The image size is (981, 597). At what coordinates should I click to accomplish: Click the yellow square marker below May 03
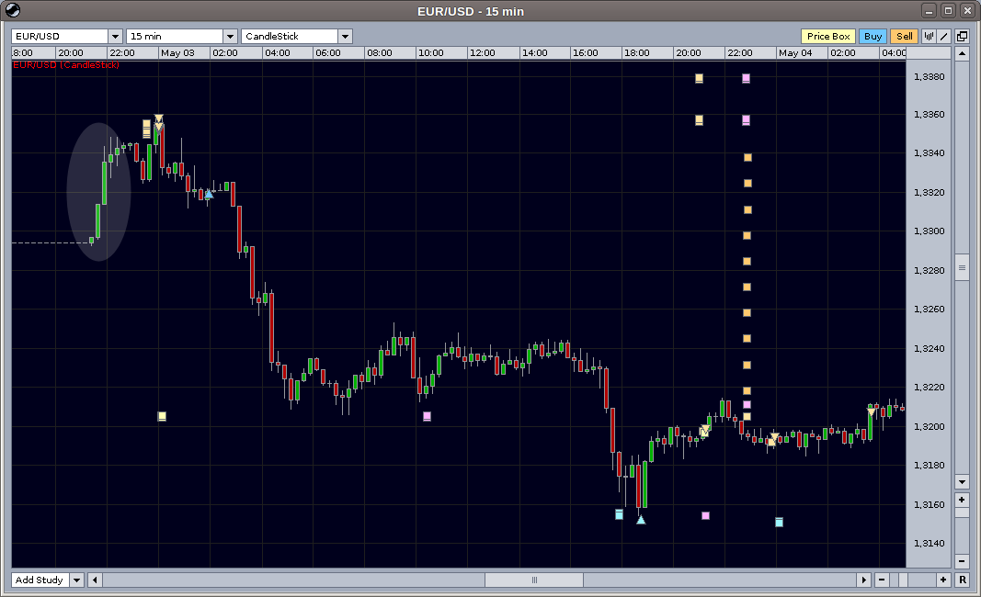(162, 416)
